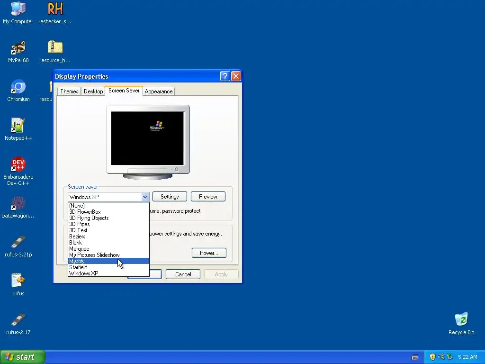Launch Chromium shortcut on desktop

pyautogui.click(x=18, y=91)
